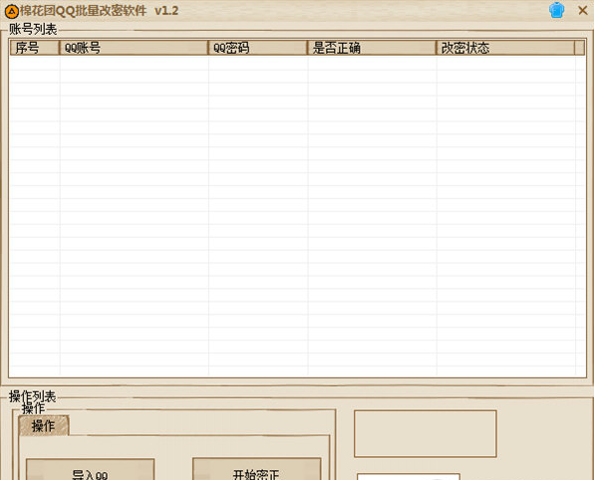Click the 账号列表 group label
The height and width of the screenshot is (480, 594).
click(33, 29)
